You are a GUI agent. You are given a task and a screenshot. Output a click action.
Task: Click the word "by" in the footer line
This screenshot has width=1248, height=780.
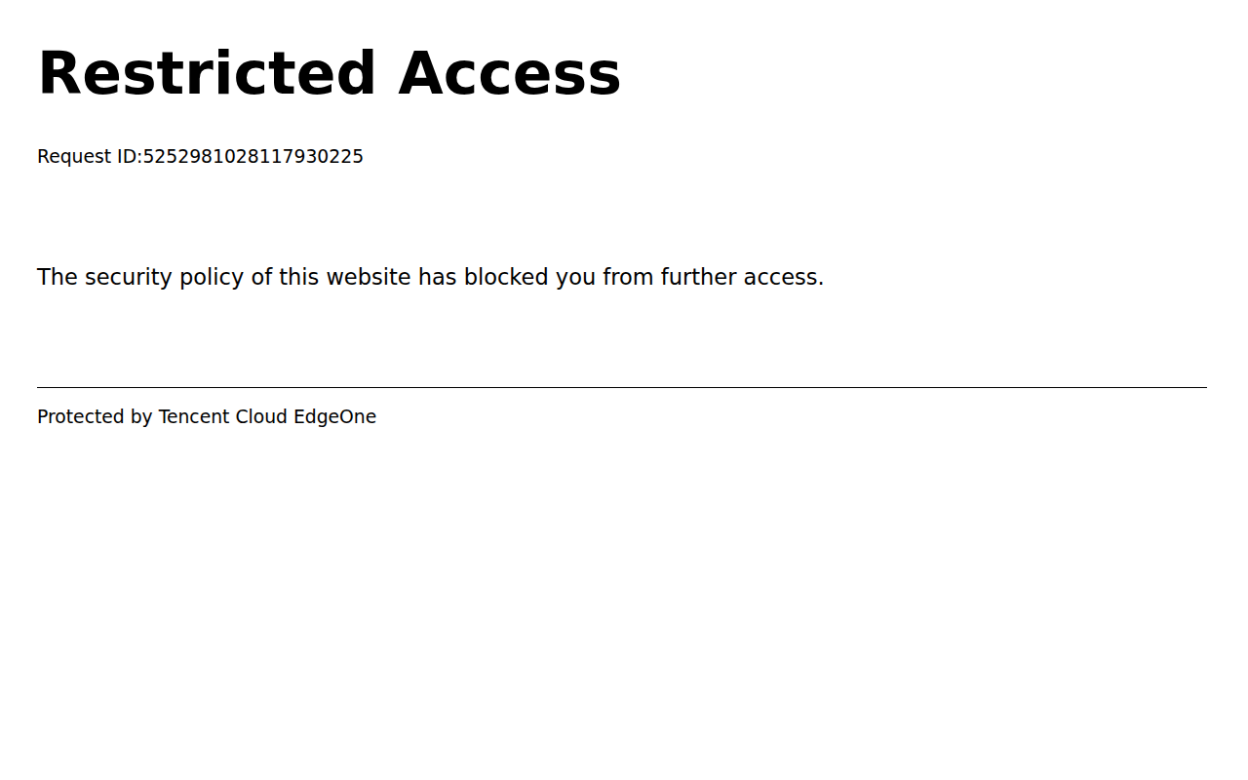click(141, 417)
